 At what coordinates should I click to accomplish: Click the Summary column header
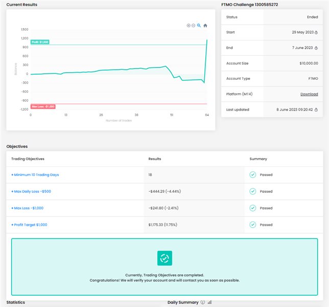tap(258, 159)
